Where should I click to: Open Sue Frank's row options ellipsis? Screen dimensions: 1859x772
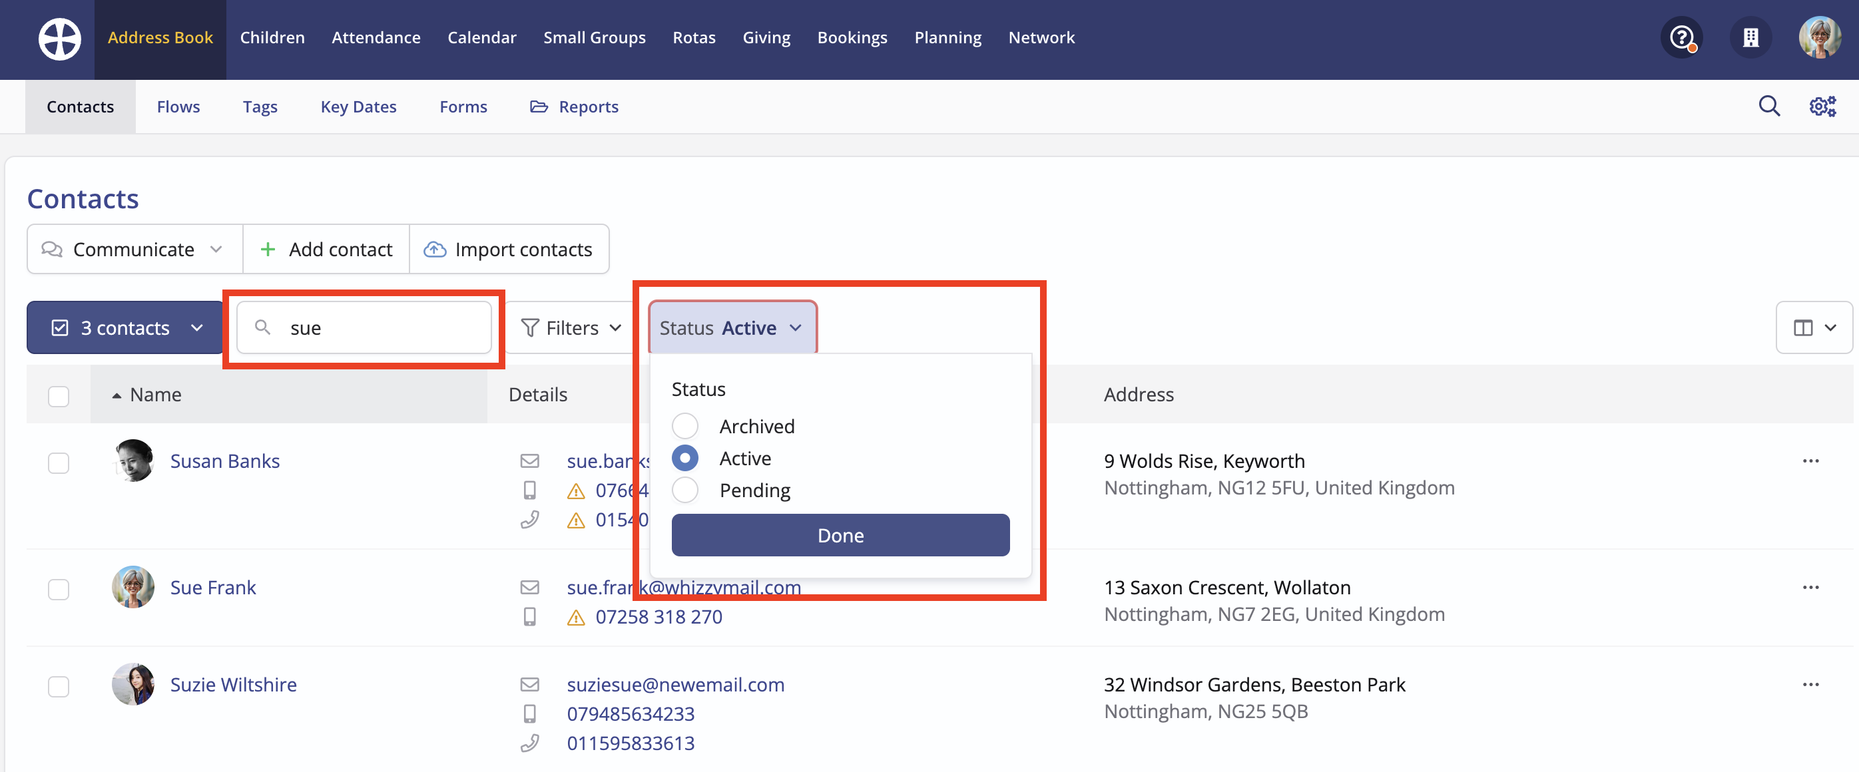pyautogui.click(x=1810, y=587)
